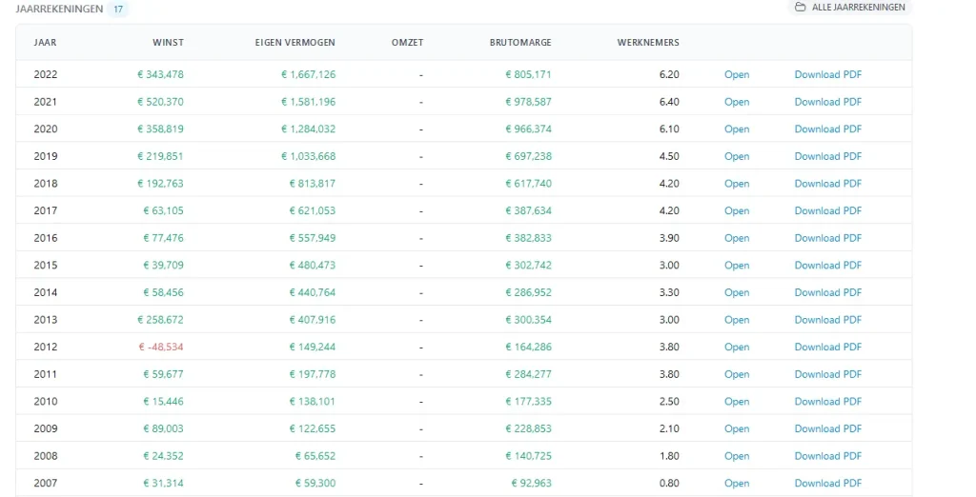The height and width of the screenshot is (497, 976).
Task: Open the 2015 annual report
Action: (x=737, y=266)
